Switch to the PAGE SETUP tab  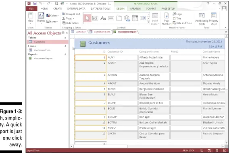(168, 8)
